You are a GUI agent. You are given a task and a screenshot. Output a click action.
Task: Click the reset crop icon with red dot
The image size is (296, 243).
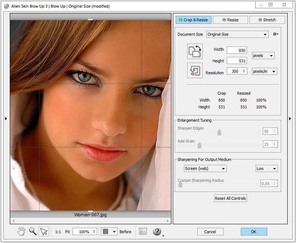pyautogui.click(x=195, y=70)
